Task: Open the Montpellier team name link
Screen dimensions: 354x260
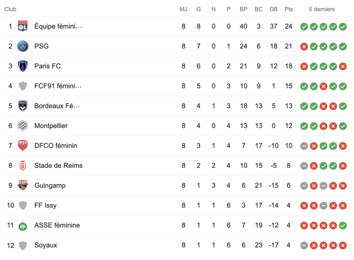Action: pos(51,126)
